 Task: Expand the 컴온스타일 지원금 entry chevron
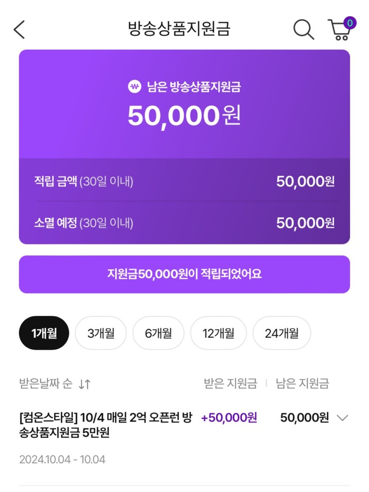point(342,418)
